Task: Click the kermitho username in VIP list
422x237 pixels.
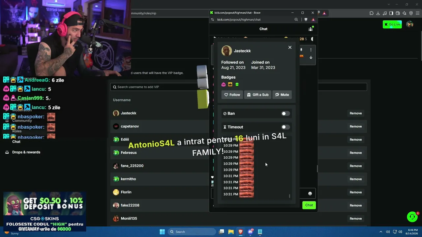Action: [x=128, y=179]
